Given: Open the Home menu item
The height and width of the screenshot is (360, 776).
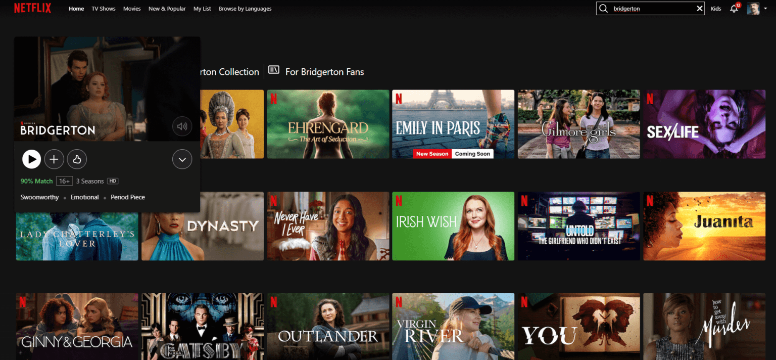Looking at the screenshot, I should (x=76, y=9).
